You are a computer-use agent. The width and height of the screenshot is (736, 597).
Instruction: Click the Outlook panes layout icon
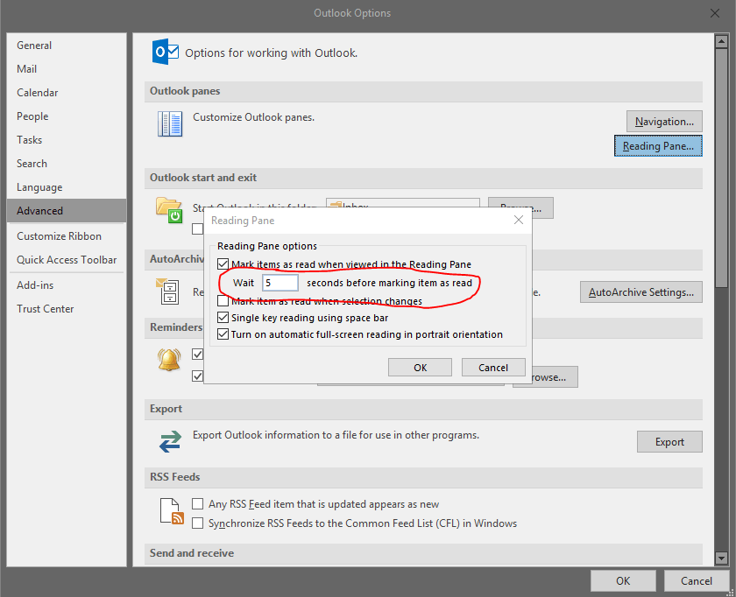point(169,123)
